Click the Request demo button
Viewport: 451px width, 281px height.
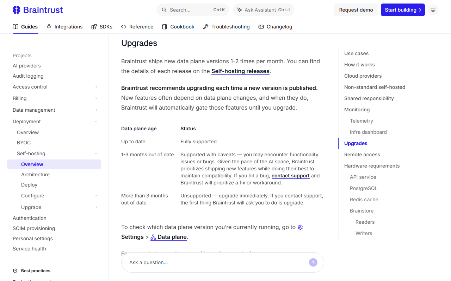point(356,10)
